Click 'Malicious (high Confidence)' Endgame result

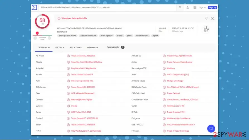[x=179, y=118]
